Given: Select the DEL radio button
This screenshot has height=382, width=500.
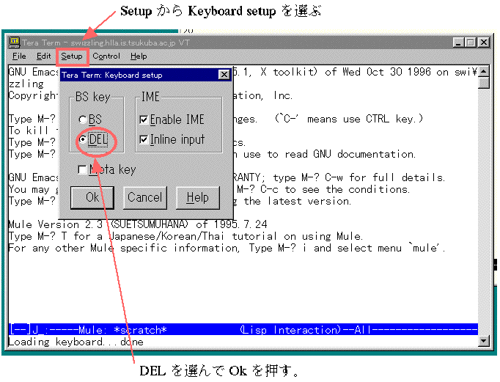Looking at the screenshot, I should click(83, 139).
